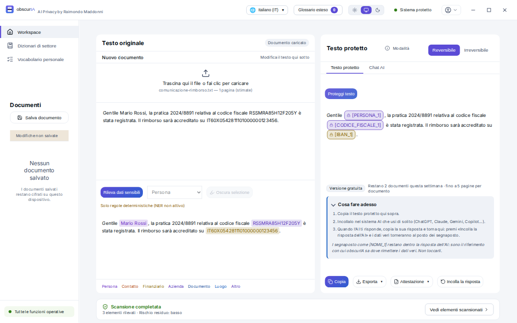Click the Sistema protetto status indicator
This screenshot has width=517, height=323.
(x=413, y=10)
